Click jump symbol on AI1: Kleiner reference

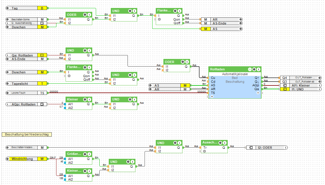click(x=285, y=85)
